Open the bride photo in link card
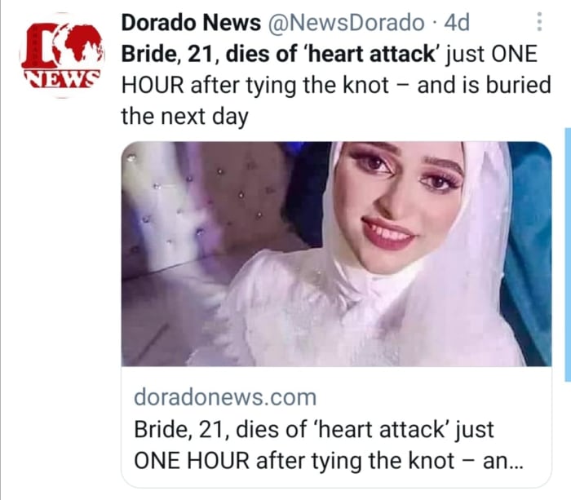Image resolution: width=571 pixels, height=500 pixels. tap(336, 254)
